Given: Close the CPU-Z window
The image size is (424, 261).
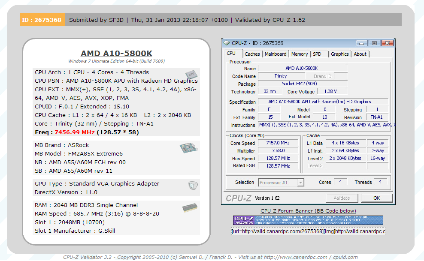Looking at the screenshot, I should tap(387, 43).
